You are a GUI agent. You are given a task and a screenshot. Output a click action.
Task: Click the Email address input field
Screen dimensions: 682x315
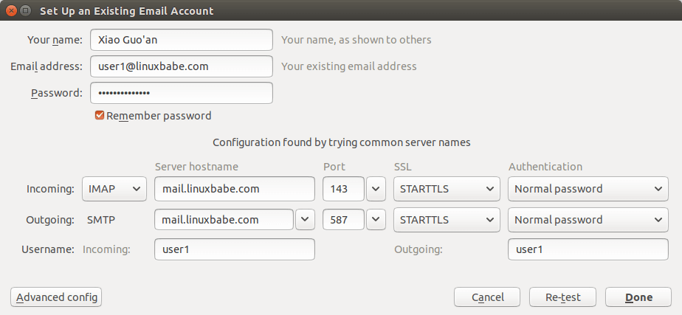pos(182,66)
